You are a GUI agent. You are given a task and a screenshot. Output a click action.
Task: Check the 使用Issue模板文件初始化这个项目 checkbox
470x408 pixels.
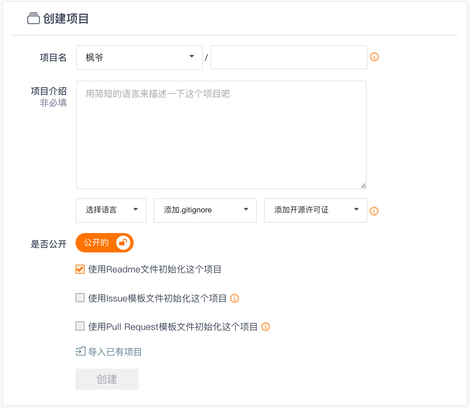coord(80,298)
